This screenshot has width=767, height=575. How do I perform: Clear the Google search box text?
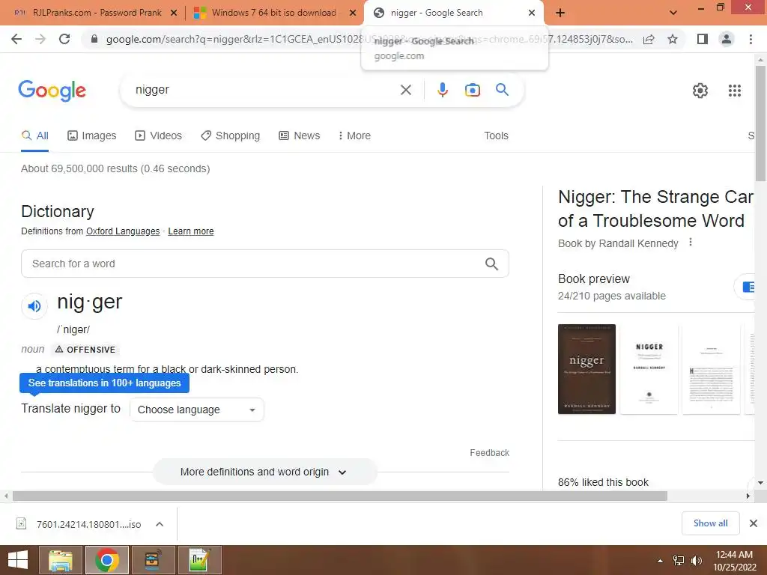[x=405, y=90]
